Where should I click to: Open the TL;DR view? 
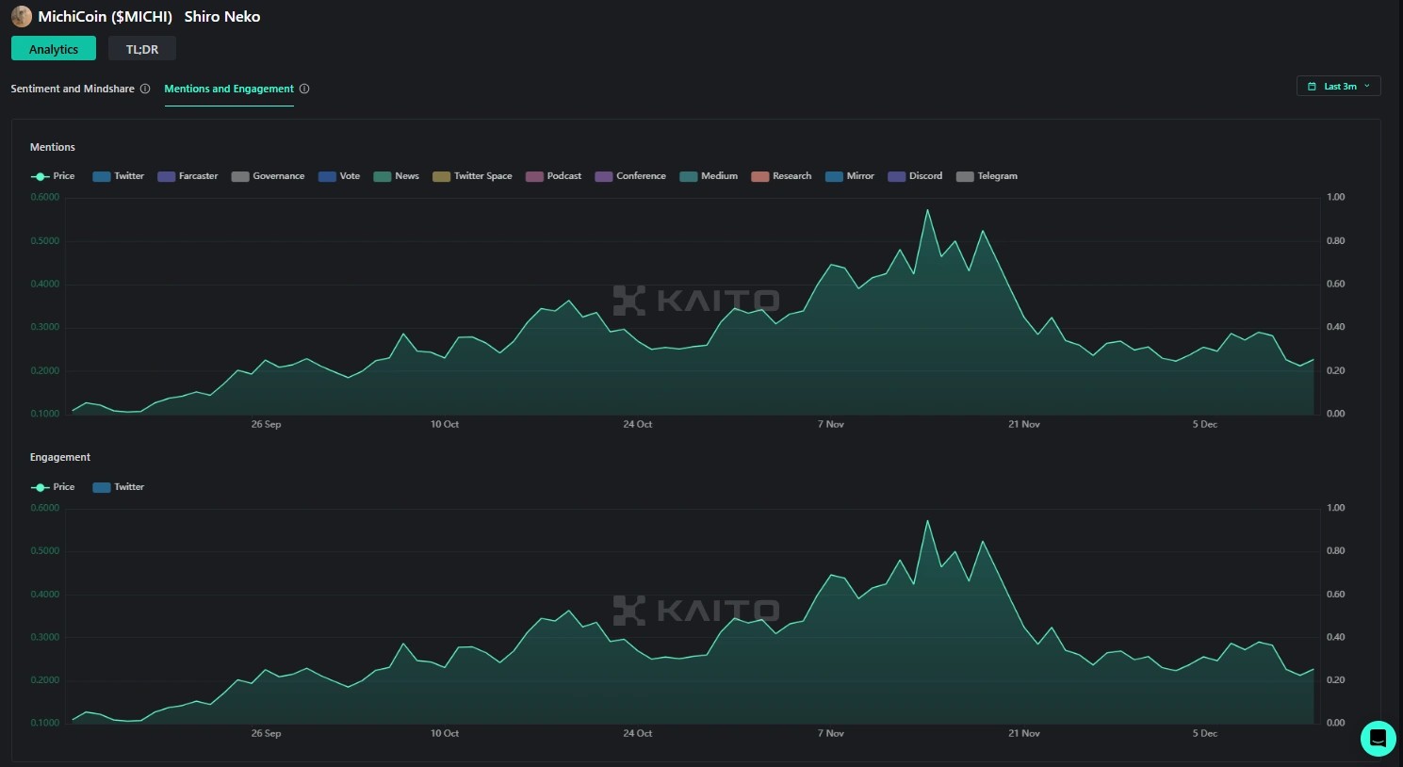click(x=142, y=49)
